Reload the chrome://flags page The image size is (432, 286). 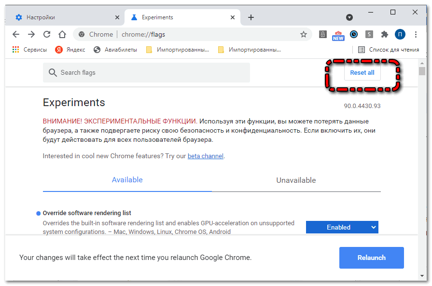[x=47, y=34]
